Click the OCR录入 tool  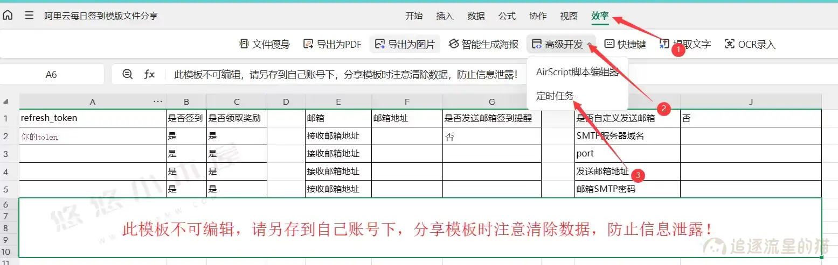coord(750,44)
